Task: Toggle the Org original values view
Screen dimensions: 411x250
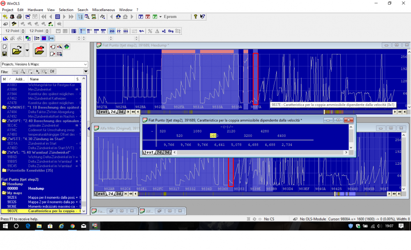Action: click(171, 31)
